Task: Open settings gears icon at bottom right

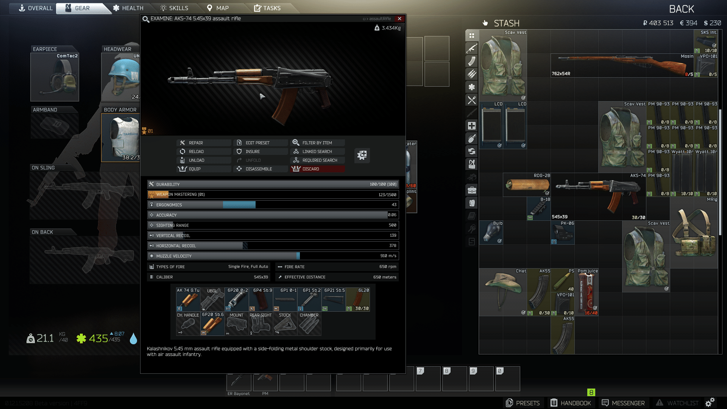Action: pos(710,403)
